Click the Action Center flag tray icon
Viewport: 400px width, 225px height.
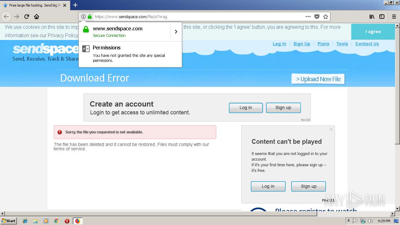(355, 221)
